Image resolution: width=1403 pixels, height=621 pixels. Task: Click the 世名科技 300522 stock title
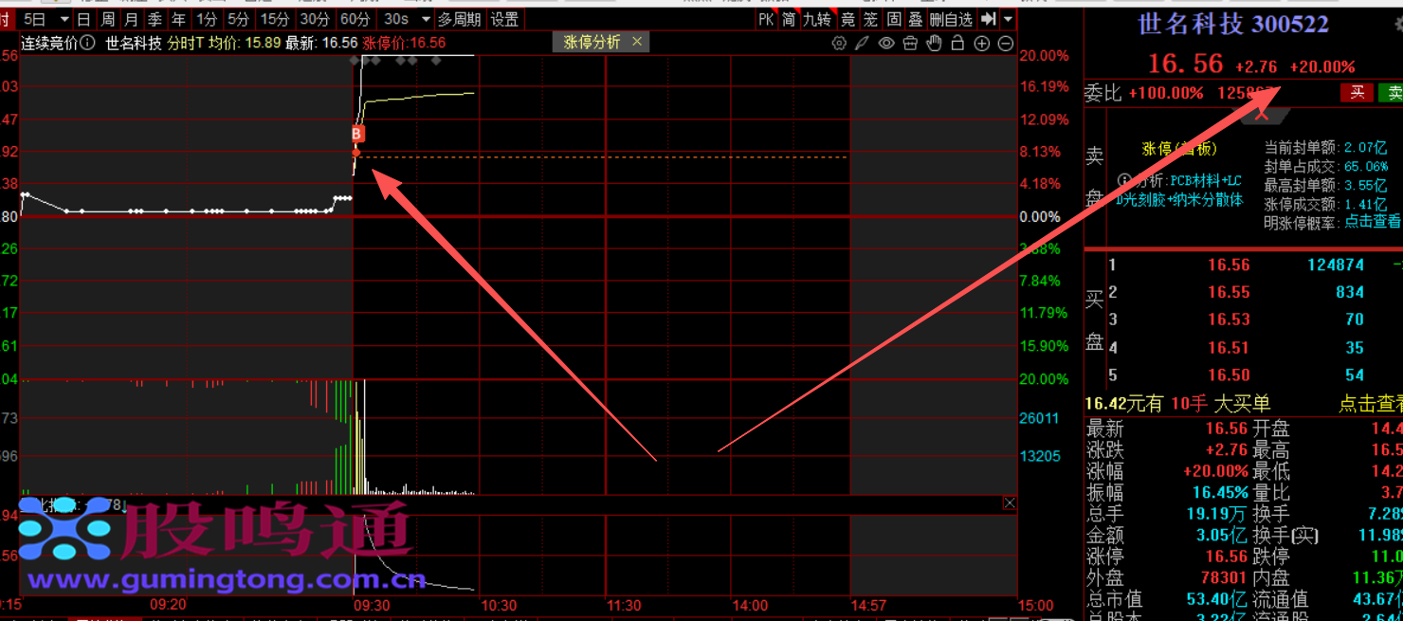pos(1233,24)
